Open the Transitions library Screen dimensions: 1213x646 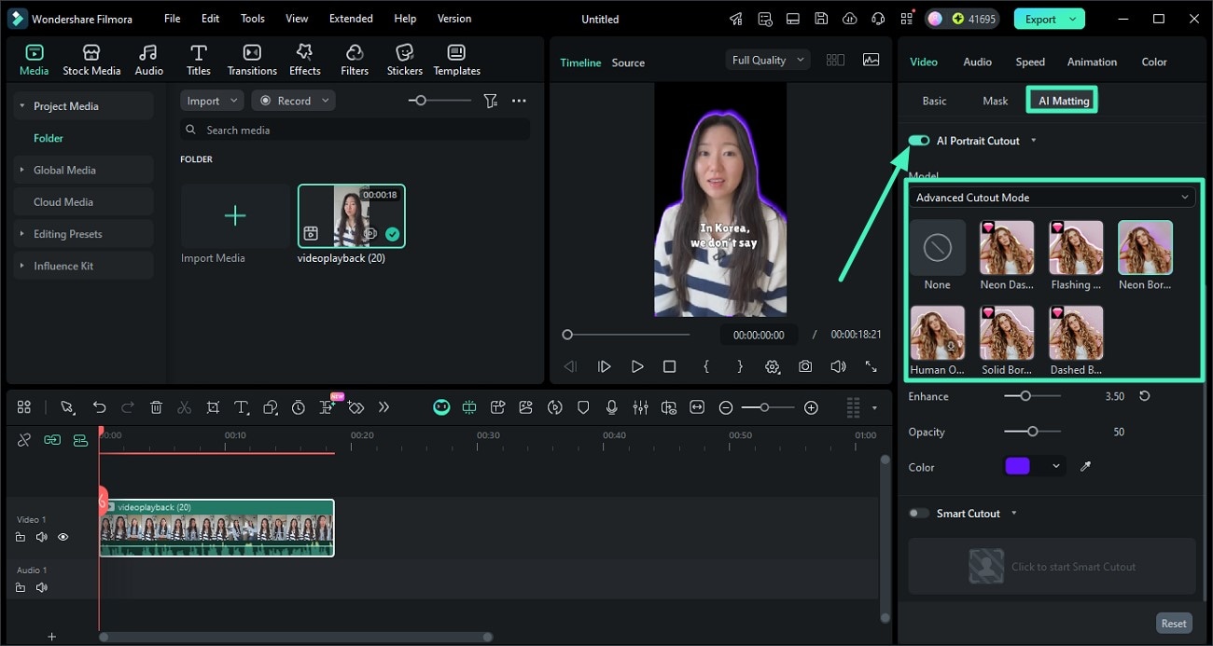(251, 58)
